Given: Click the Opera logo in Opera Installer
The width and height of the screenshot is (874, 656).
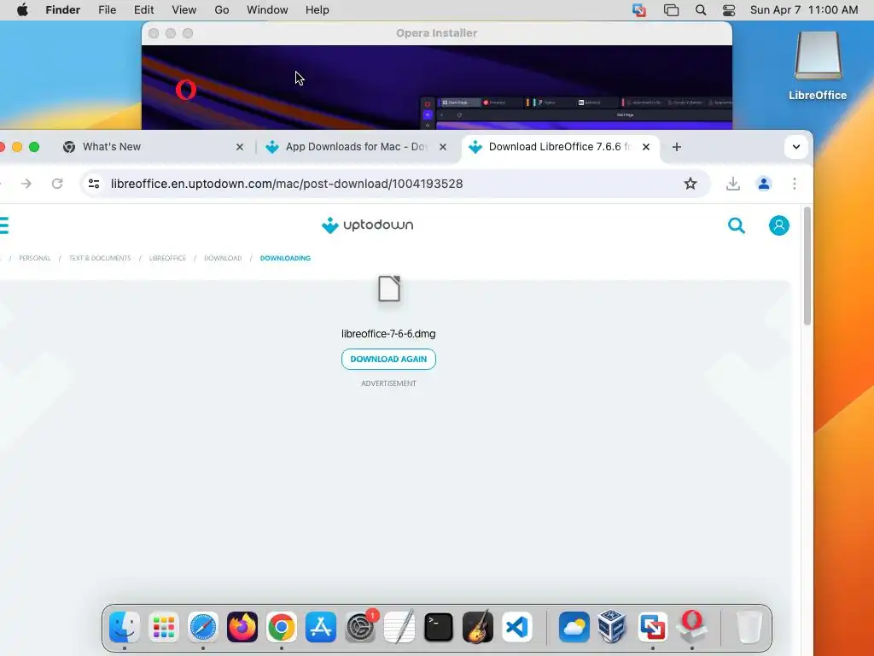Looking at the screenshot, I should (x=185, y=90).
